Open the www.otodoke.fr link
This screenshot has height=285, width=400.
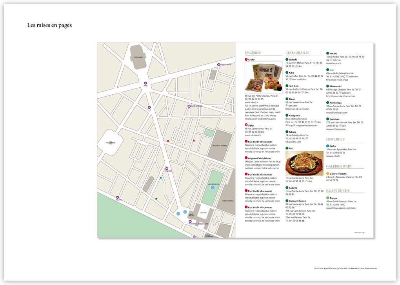[253, 135]
